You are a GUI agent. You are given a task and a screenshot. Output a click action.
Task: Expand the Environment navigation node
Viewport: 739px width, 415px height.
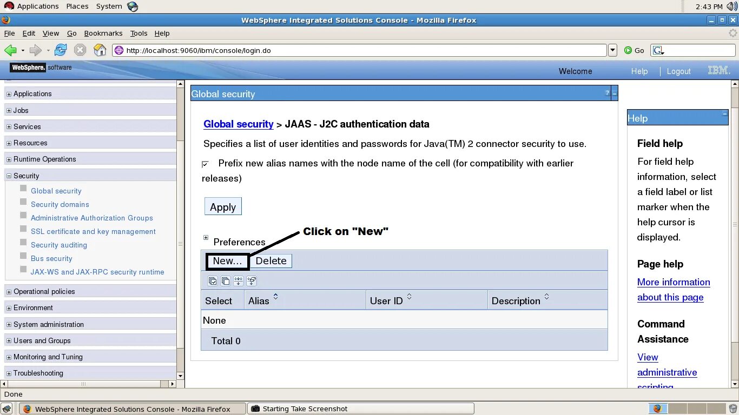point(9,308)
